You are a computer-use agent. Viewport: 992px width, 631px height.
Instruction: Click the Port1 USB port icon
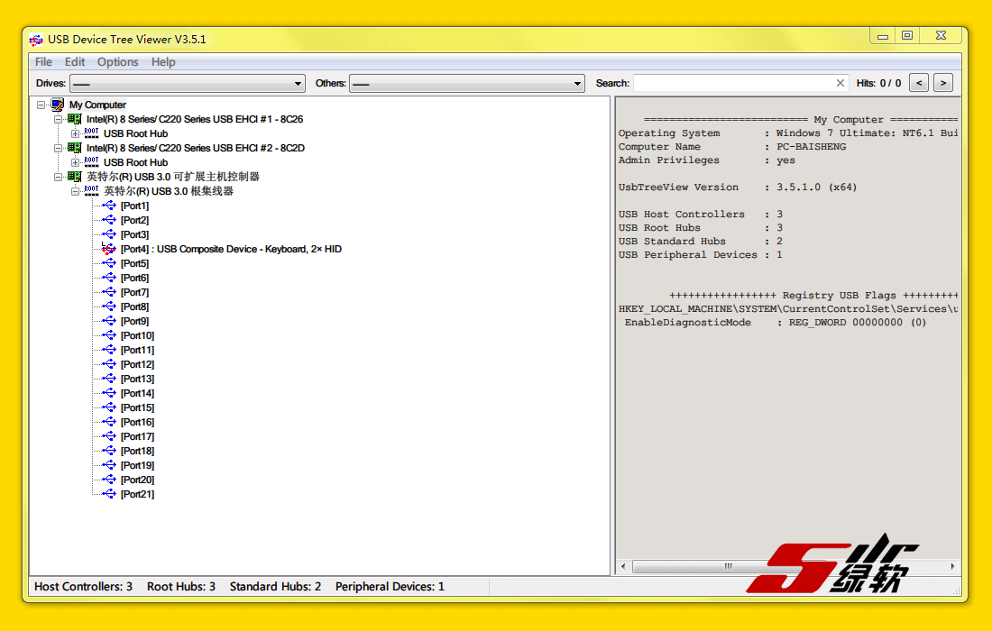[x=109, y=206]
